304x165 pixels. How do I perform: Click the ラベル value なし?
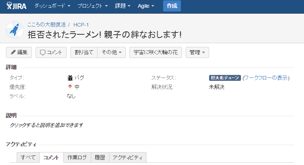71,96
